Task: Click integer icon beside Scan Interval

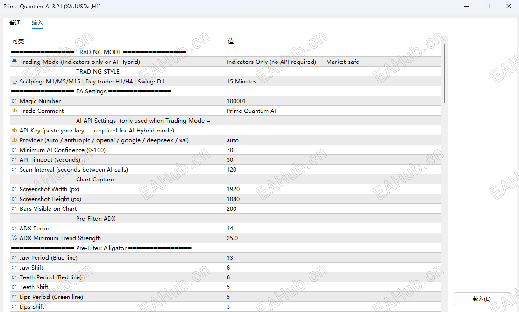Action: (14, 170)
